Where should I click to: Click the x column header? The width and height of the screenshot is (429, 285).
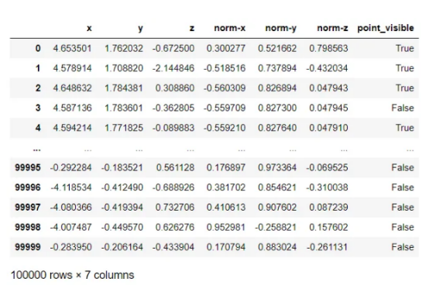point(89,28)
